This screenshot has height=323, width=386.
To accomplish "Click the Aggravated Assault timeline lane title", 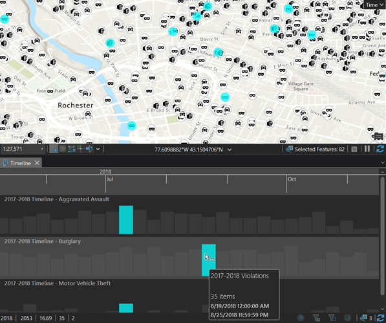I will pos(57,199).
